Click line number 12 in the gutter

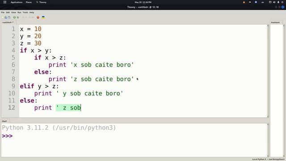point(12,108)
